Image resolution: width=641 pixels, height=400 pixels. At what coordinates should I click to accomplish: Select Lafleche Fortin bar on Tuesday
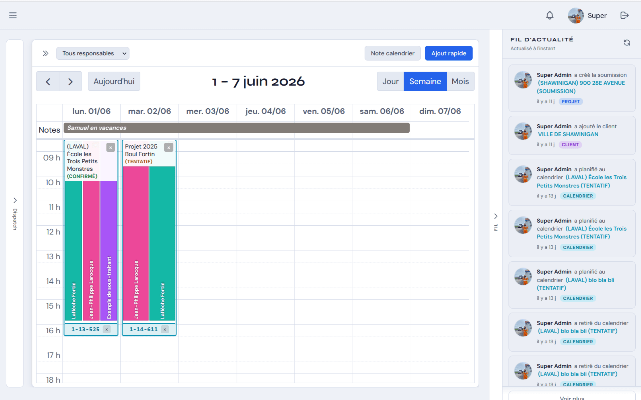point(162,243)
